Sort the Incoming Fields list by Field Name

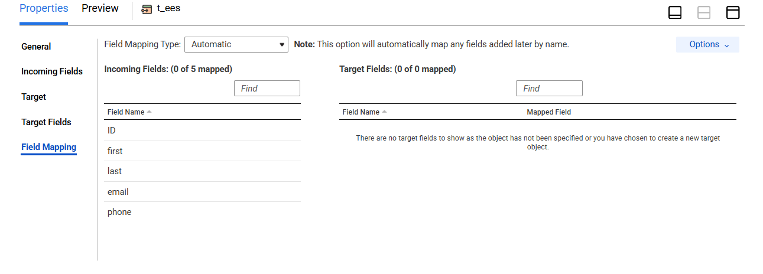click(149, 112)
